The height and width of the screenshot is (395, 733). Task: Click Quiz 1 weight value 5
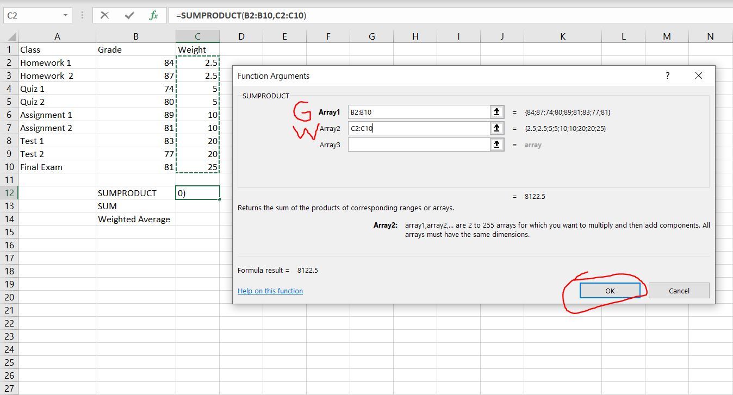point(197,89)
